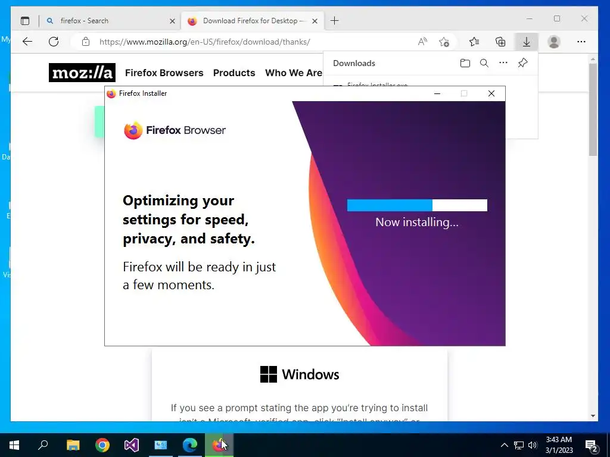Switch to Microsoft Edge taskbar icon
610x457 pixels.
[190, 445]
